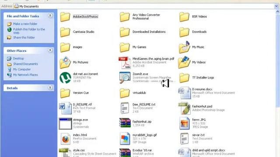
Task: Open the Address bar dropdown arrow
Action: pyautogui.click(x=276, y=6)
